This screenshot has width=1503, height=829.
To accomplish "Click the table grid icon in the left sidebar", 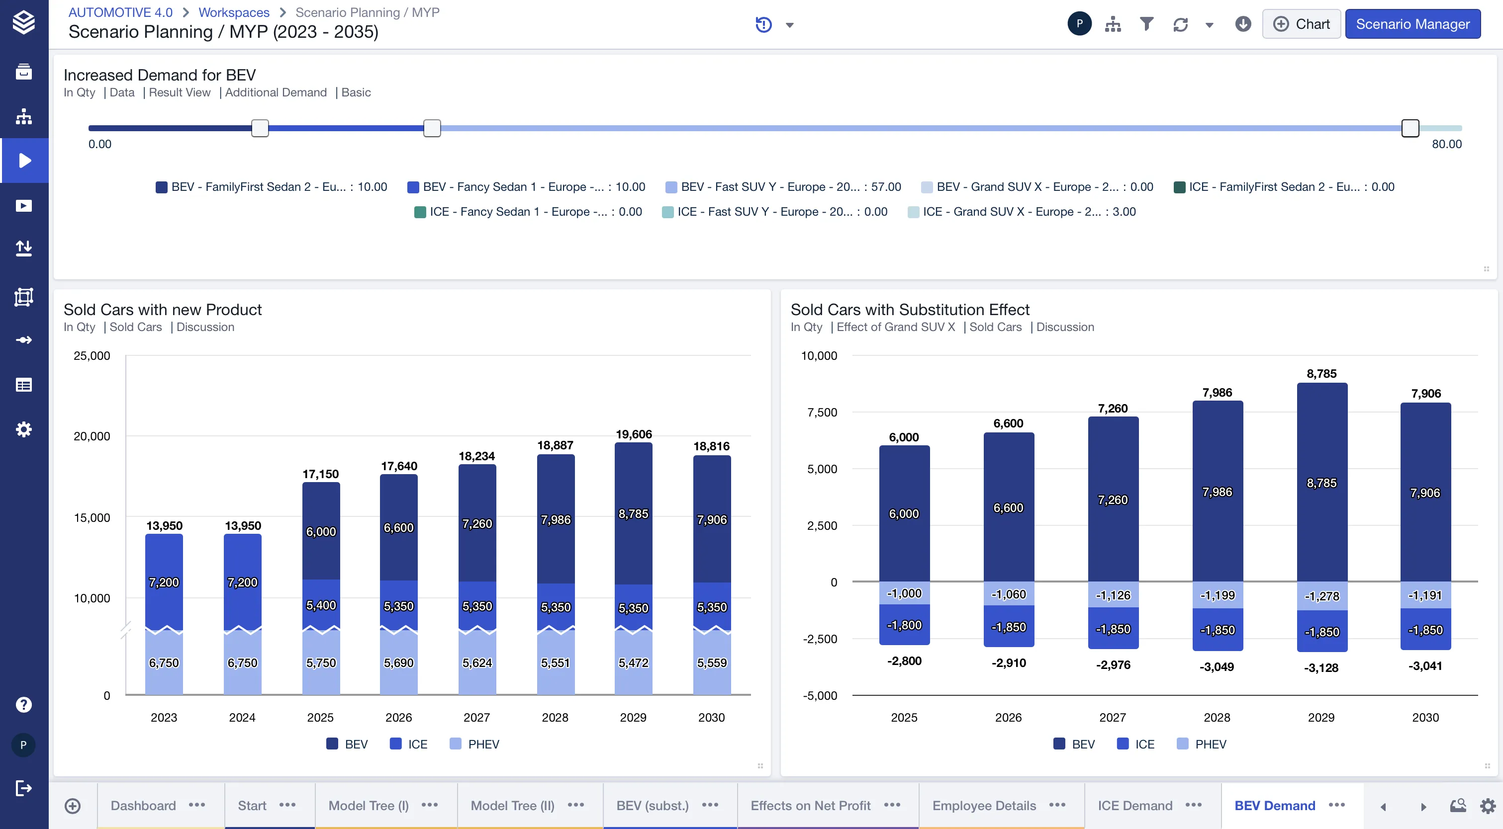I will click(24, 385).
